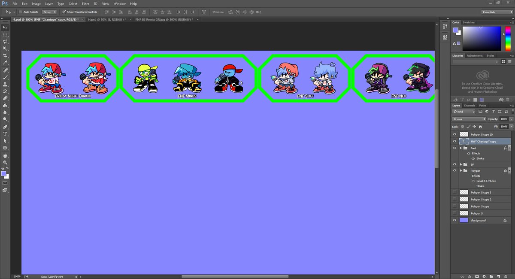The width and height of the screenshot is (515, 279).
Task: Select the Dodge tool
Action: click(x=5, y=119)
